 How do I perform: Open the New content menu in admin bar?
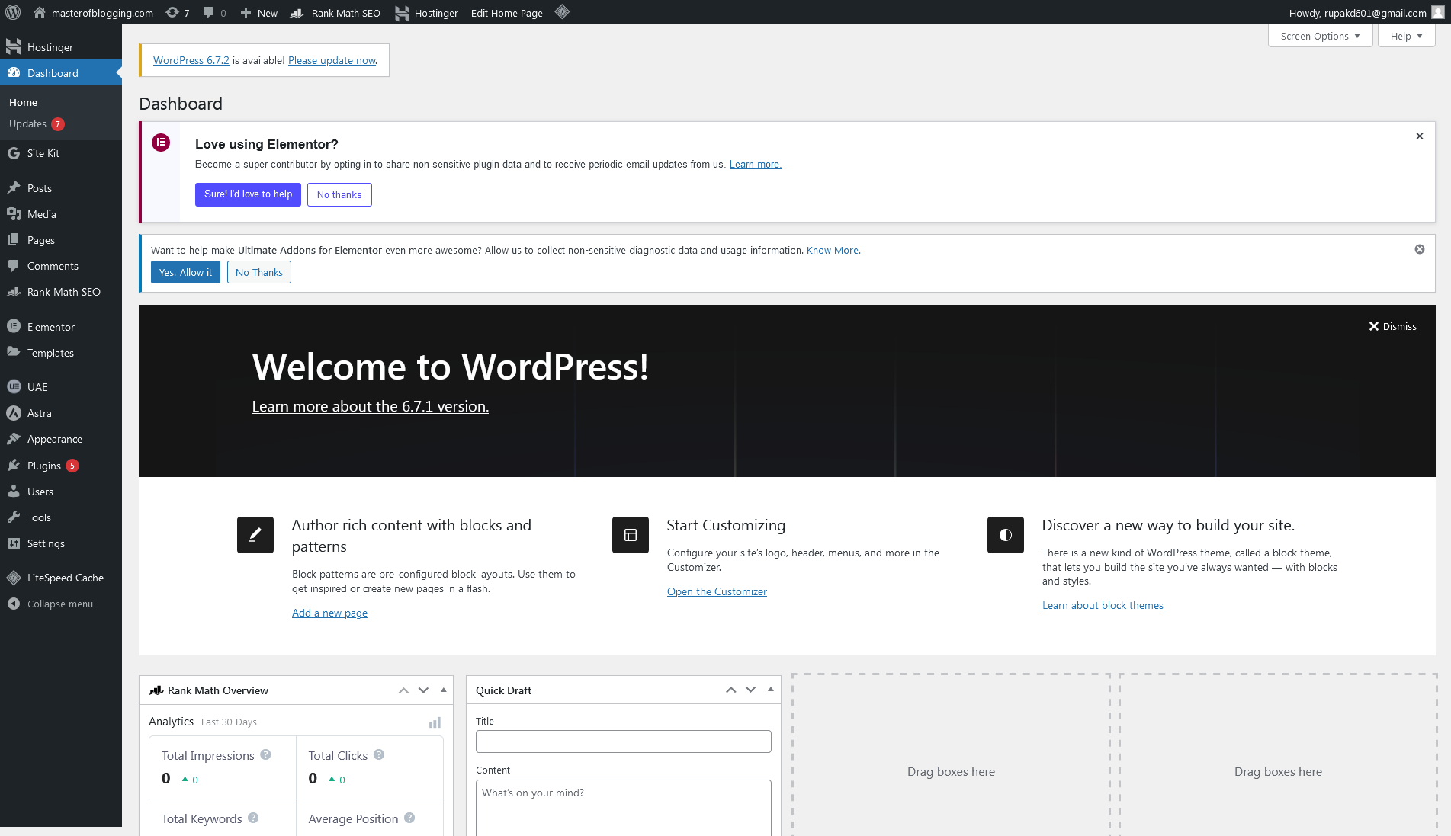(x=258, y=12)
